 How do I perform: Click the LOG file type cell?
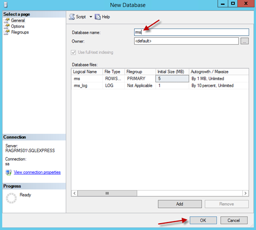pyautogui.click(x=113, y=86)
